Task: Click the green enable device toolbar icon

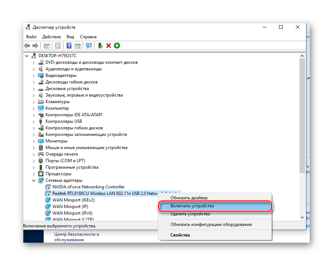Action: pos(117,46)
